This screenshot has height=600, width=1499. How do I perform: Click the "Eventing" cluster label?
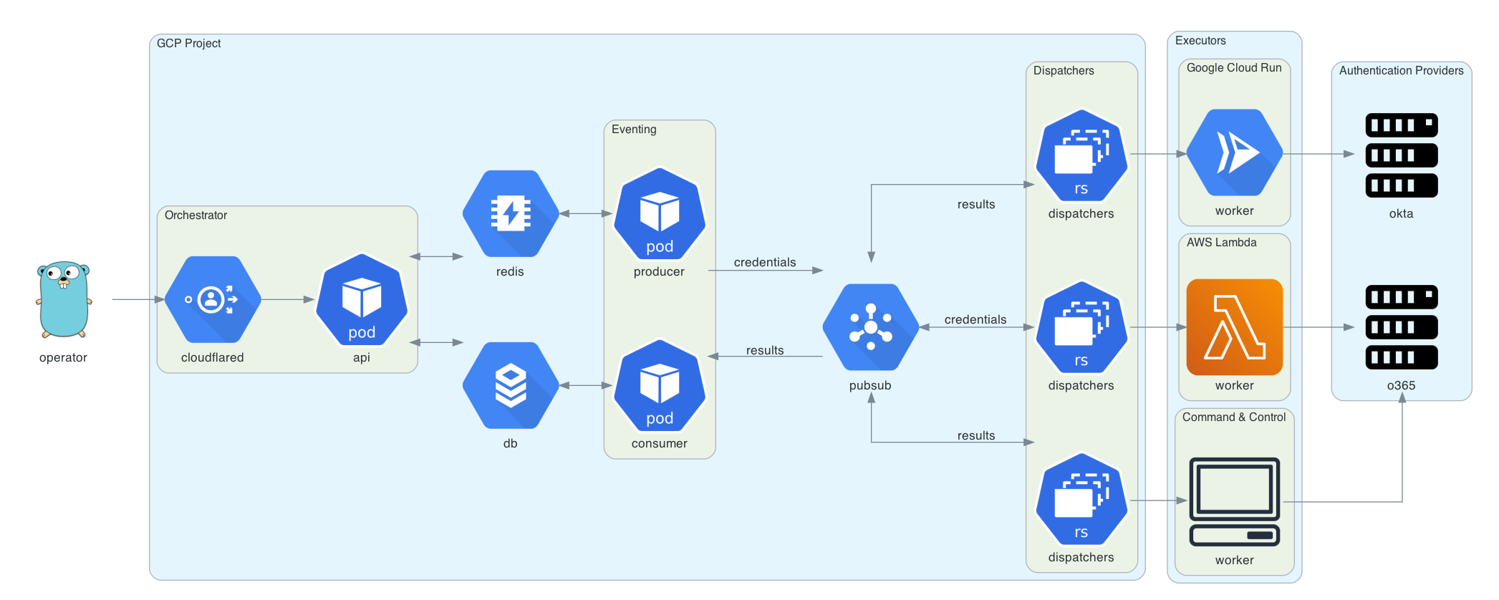634,130
